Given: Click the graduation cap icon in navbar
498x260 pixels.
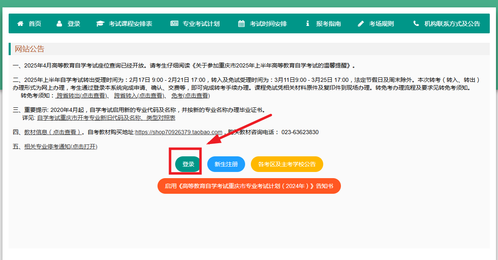Looking at the screenshot, I should (100, 24).
